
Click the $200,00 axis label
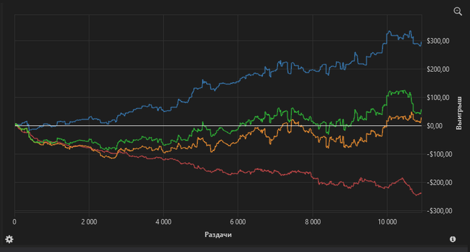(x=438, y=69)
